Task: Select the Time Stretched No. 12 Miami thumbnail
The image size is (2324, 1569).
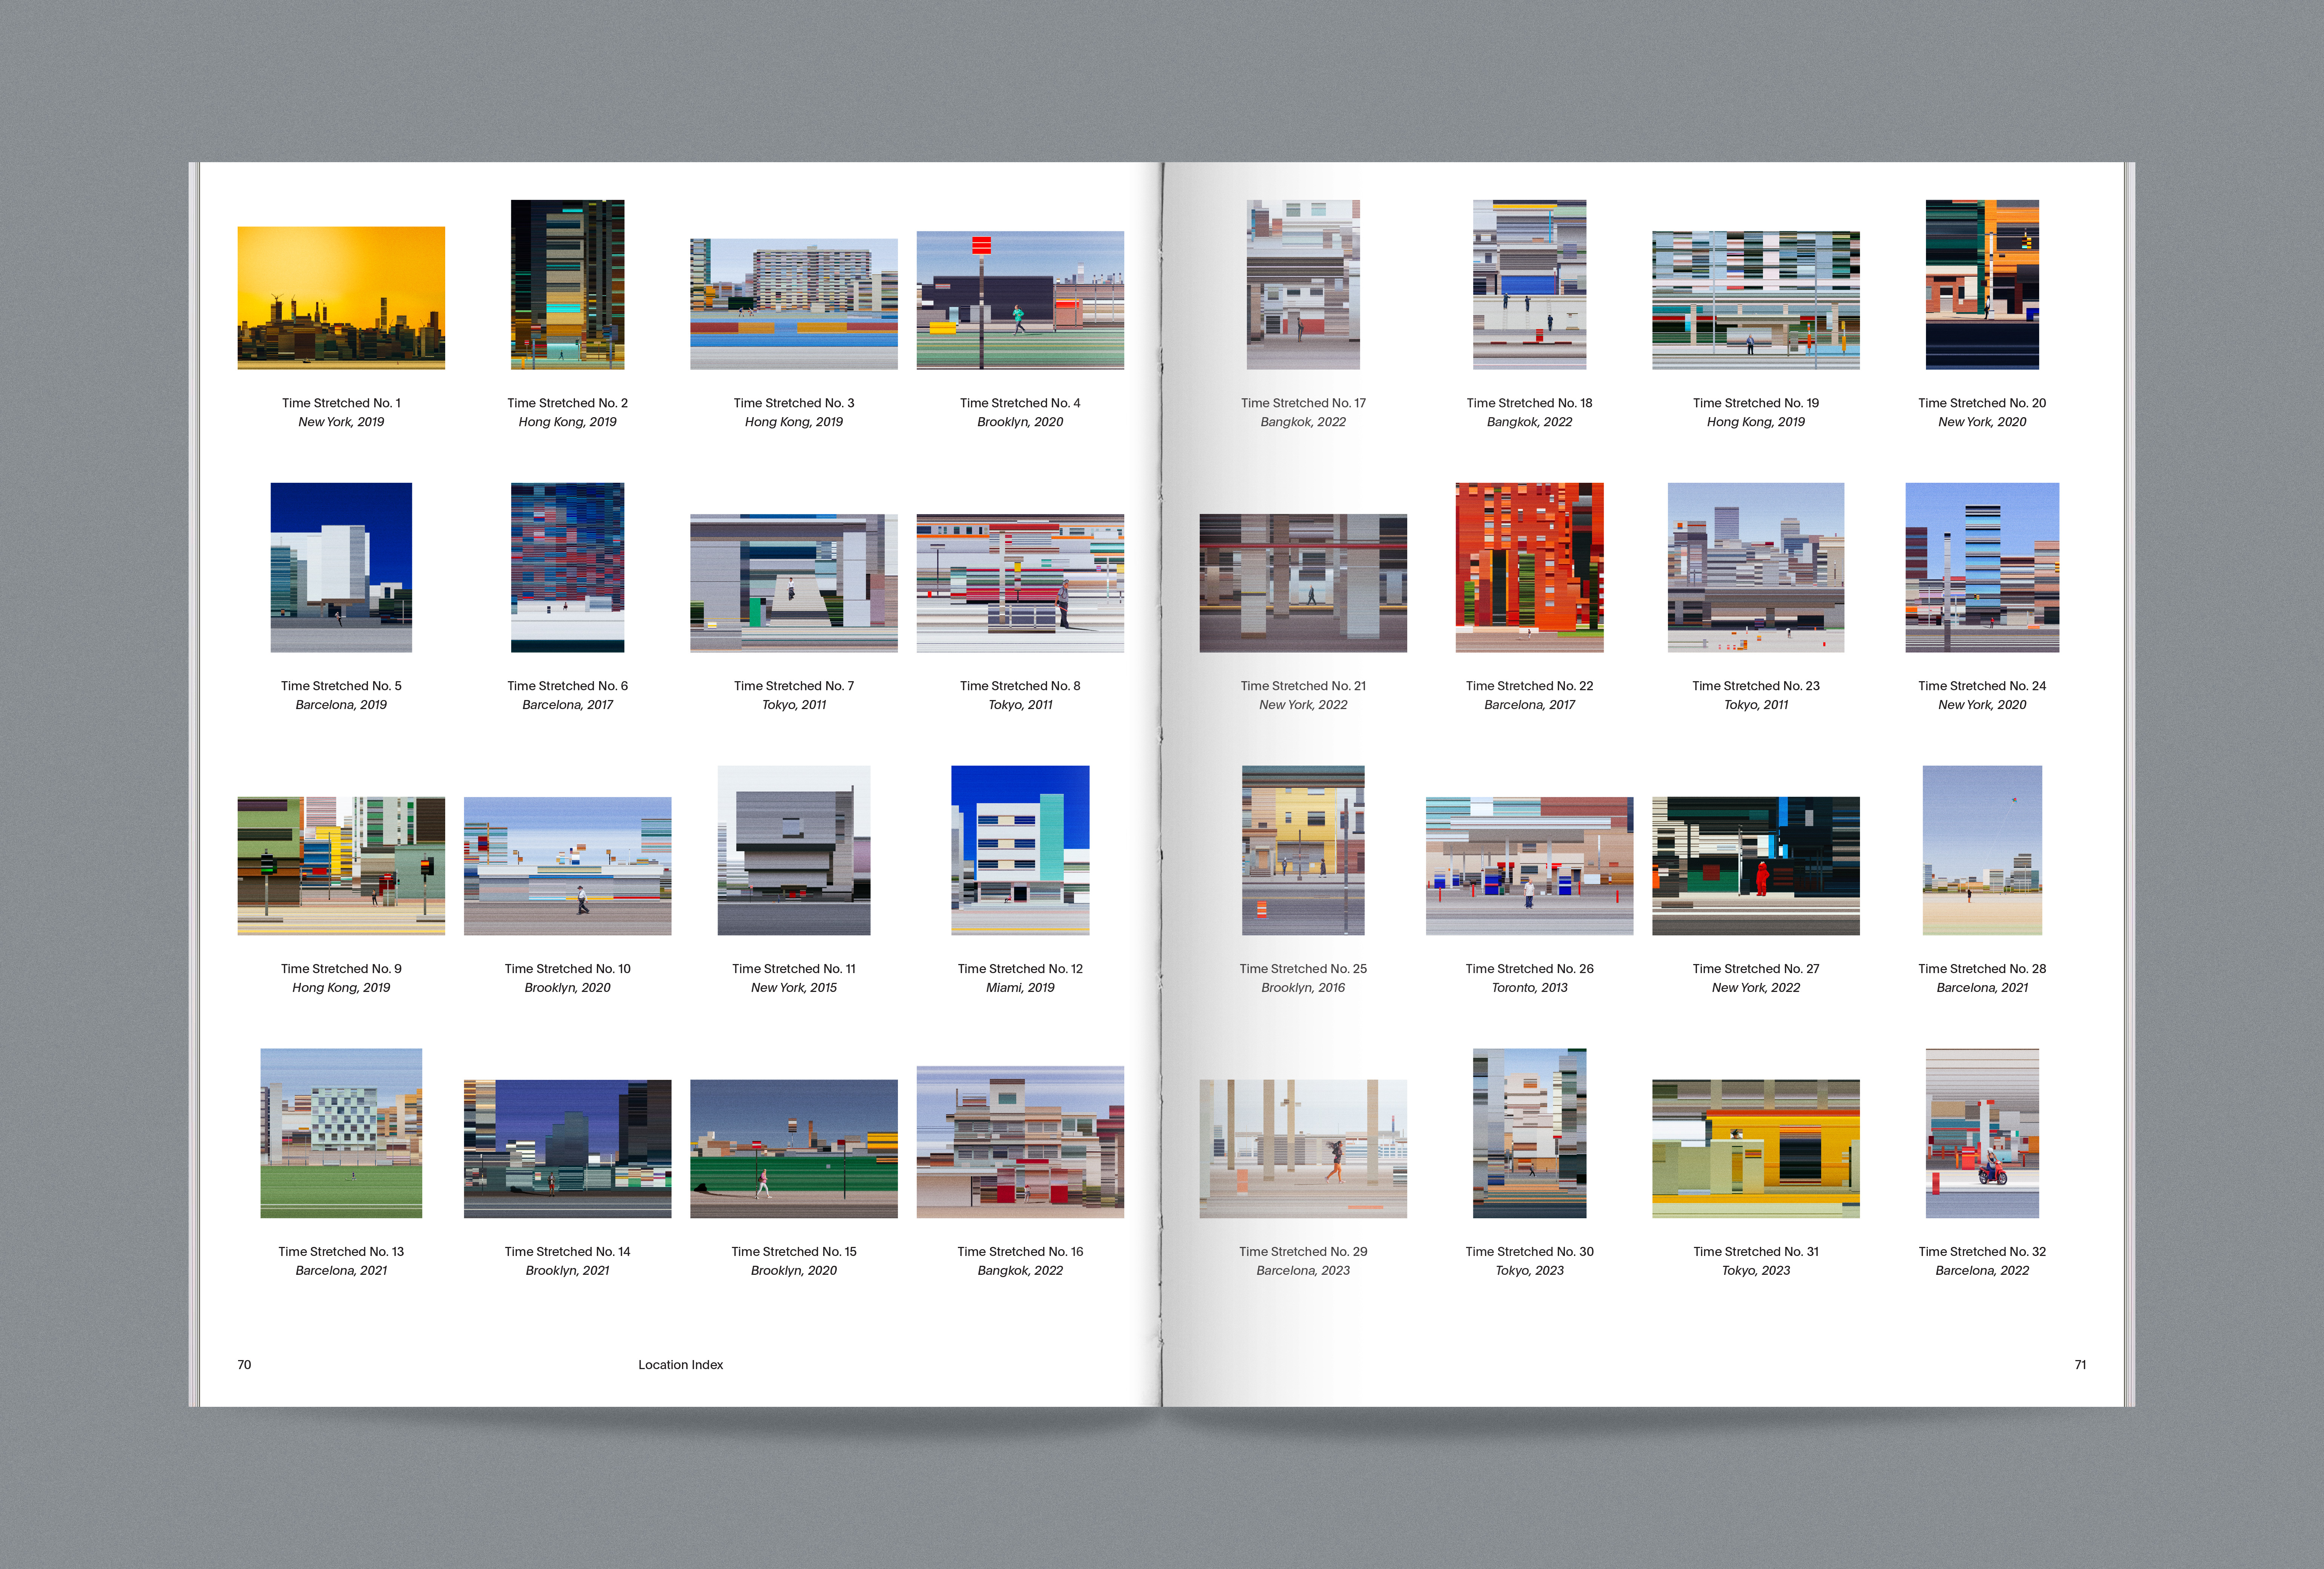Action: [1020, 850]
